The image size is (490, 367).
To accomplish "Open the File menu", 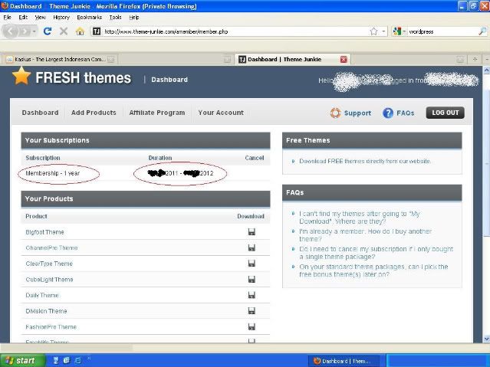I will (x=7, y=17).
